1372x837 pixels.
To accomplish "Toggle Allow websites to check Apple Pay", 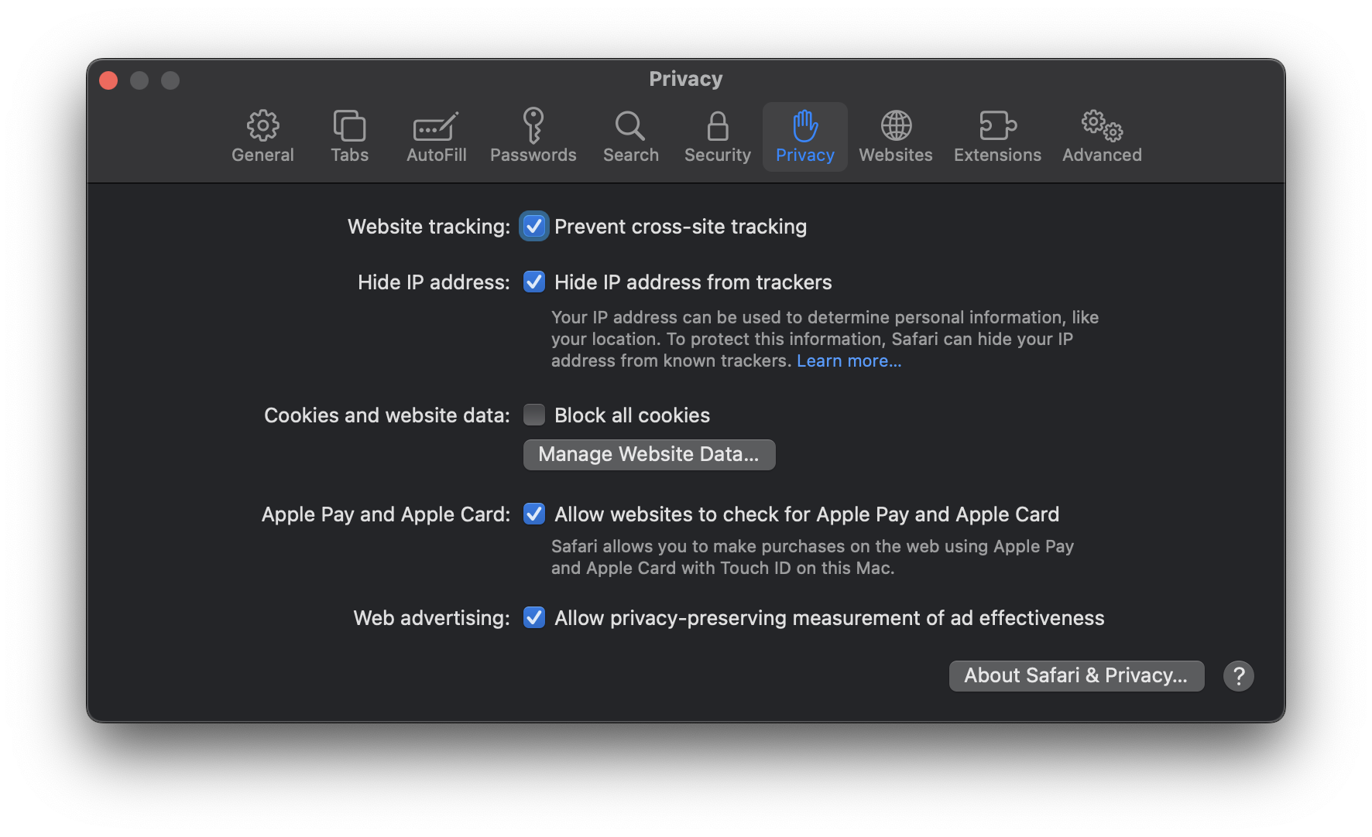I will (x=533, y=514).
